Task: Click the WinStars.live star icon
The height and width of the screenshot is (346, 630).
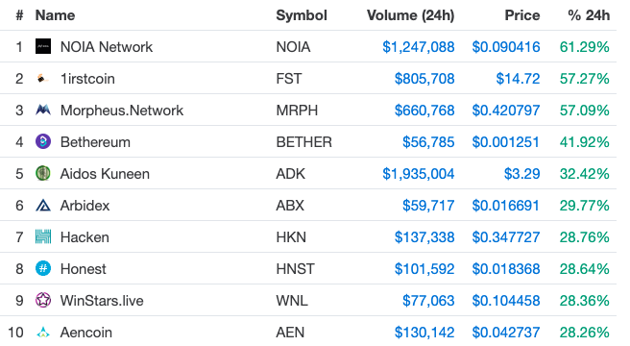Action: point(43,300)
